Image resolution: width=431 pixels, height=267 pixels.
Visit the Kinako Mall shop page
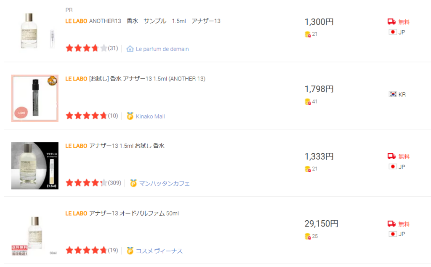[150, 116]
